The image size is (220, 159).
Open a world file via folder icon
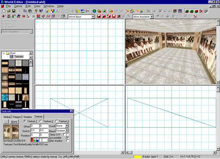(x=9, y=11)
